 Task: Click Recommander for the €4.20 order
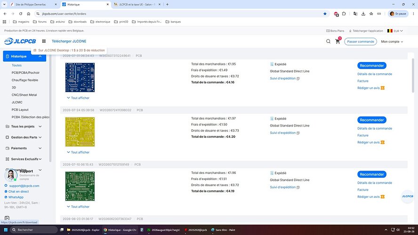(x=371, y=120)
